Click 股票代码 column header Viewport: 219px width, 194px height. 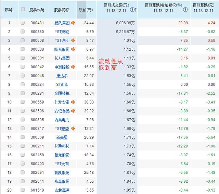pyautogui.click(x=37, y=10)
